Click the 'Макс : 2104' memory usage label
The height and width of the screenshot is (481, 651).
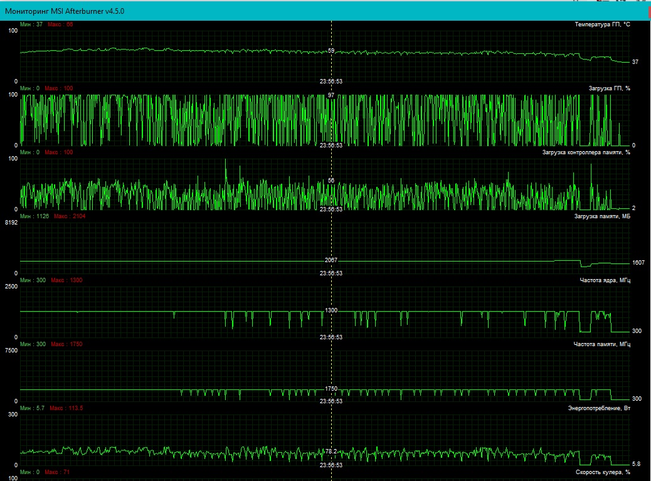click(x=70, y=216)
